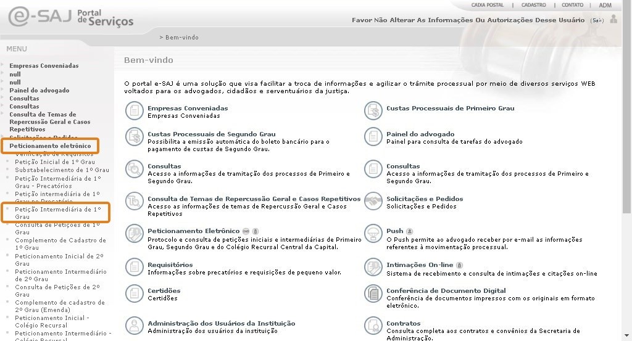Click the person icon for Administração dos Usuários

click(134, 326)
